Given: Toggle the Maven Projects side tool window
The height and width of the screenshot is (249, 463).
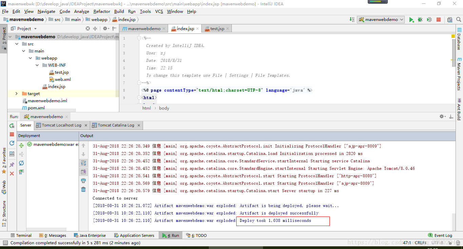Looking at the screenshot, I should [459, 74].
